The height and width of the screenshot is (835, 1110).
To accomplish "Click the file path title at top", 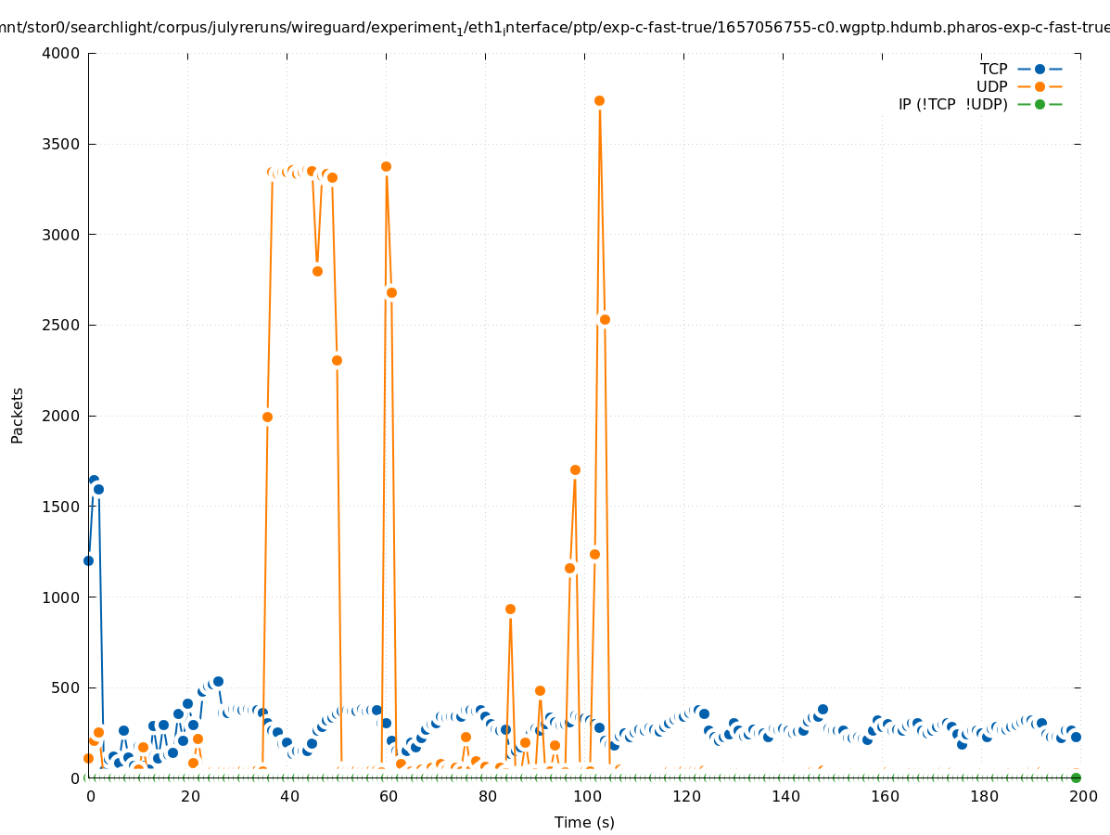I will tap(555, 27).
